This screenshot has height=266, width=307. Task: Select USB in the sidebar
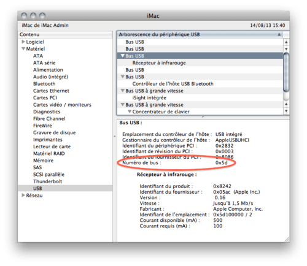[65, 188]
